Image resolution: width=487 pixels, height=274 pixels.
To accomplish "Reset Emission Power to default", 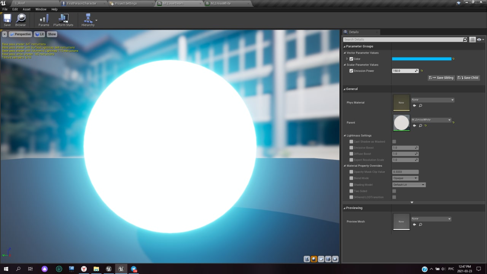I will (x=422, y=71).
